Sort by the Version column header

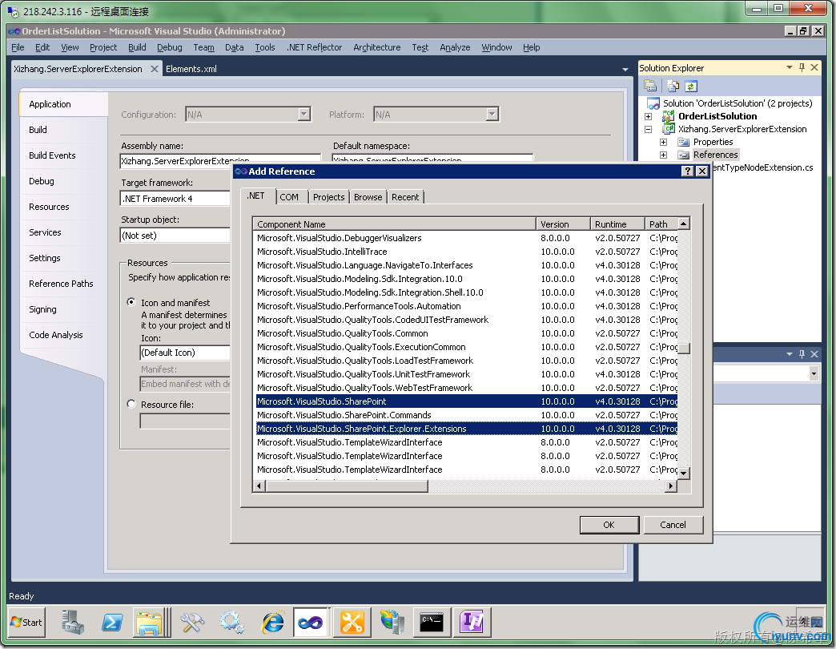pyautogui.click(x=563, y=224)
